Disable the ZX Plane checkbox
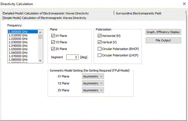 53,49
